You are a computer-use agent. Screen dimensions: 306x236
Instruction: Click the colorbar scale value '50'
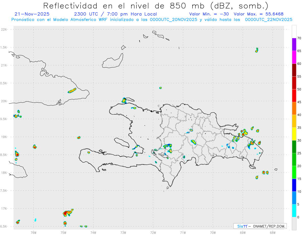[x=299, y=89]
